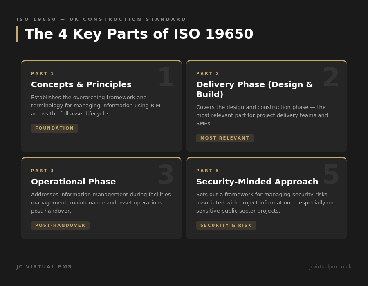Click the large numeral 3 watermark

point(166,175)
